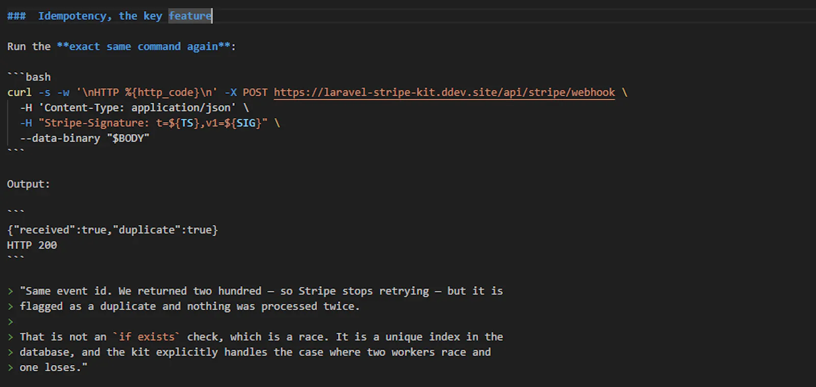Click the highlighted word 'feature' in heading
The width and height of the screenshot is (816, 387).
pos(190,16)
